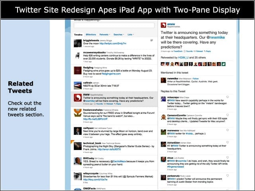Click the wileyccoyote eye avatar
The image size is (255, 191).
click(78, 176)
